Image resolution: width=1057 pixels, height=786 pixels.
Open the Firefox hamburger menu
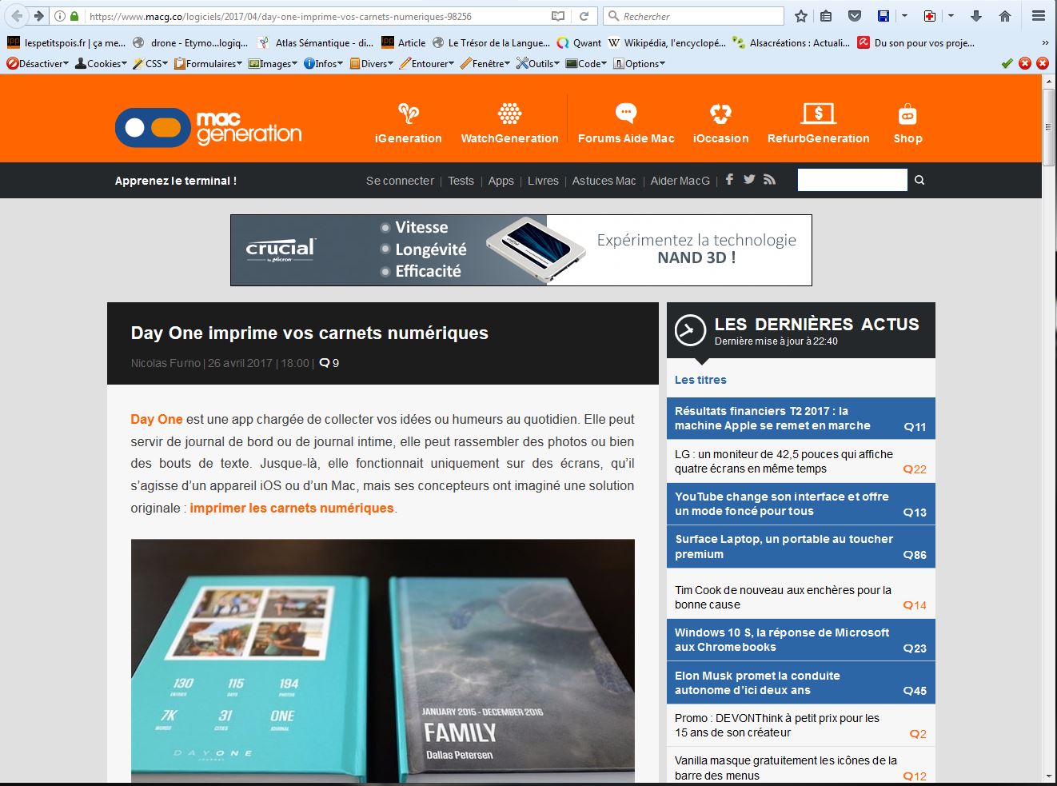(x=1038, y=16)
